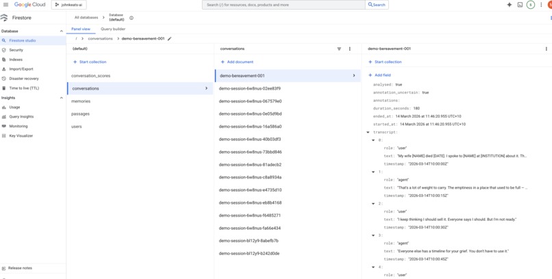
Task: Click the duration_seconds value 180
Action: [416, 109]
